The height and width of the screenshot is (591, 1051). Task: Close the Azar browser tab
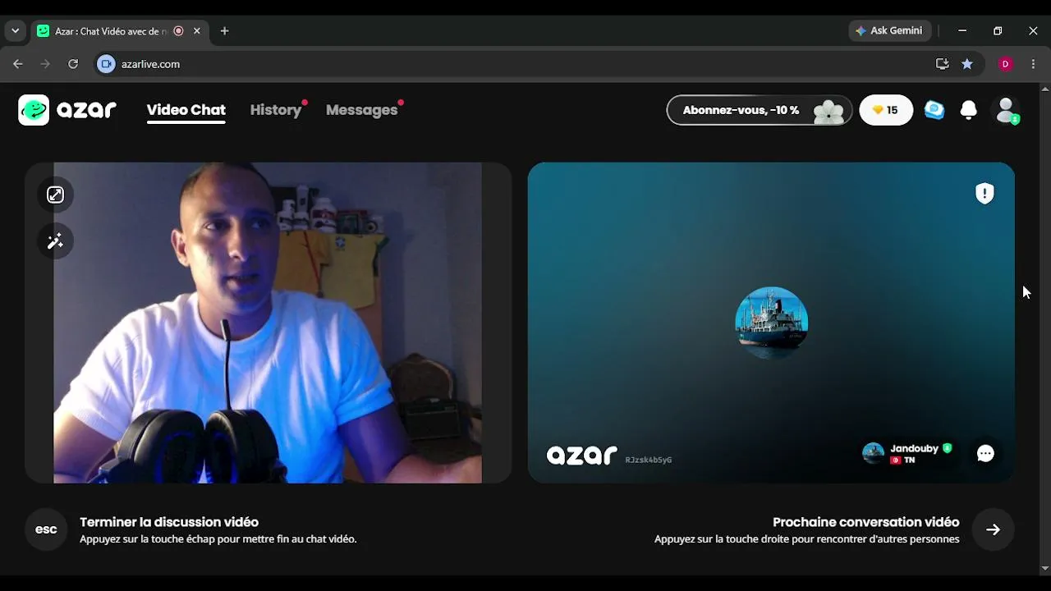196,31
